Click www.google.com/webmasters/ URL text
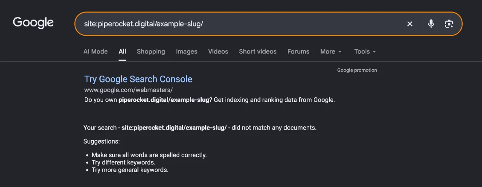Viewport: 482px width, 187px height. tap(128, 90)
